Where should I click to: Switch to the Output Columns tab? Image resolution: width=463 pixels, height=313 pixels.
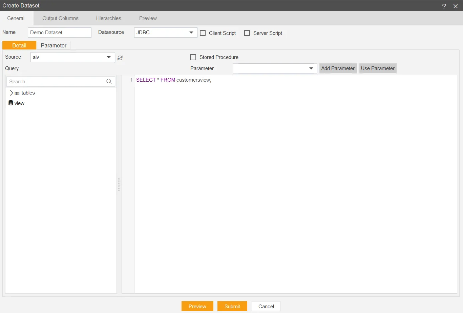pyautogui.click(x=60, y=18)
